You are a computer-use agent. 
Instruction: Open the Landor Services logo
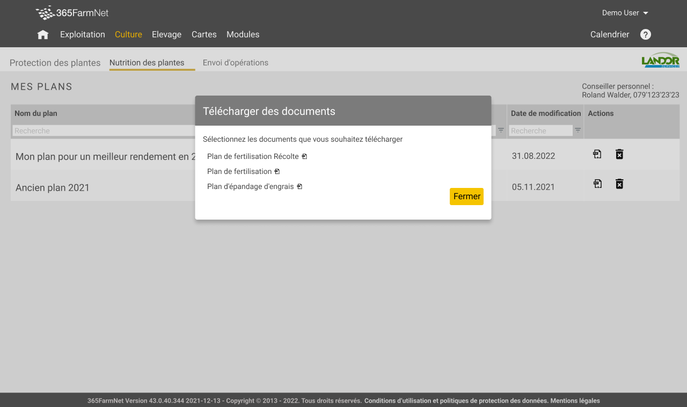coord(660,60)
